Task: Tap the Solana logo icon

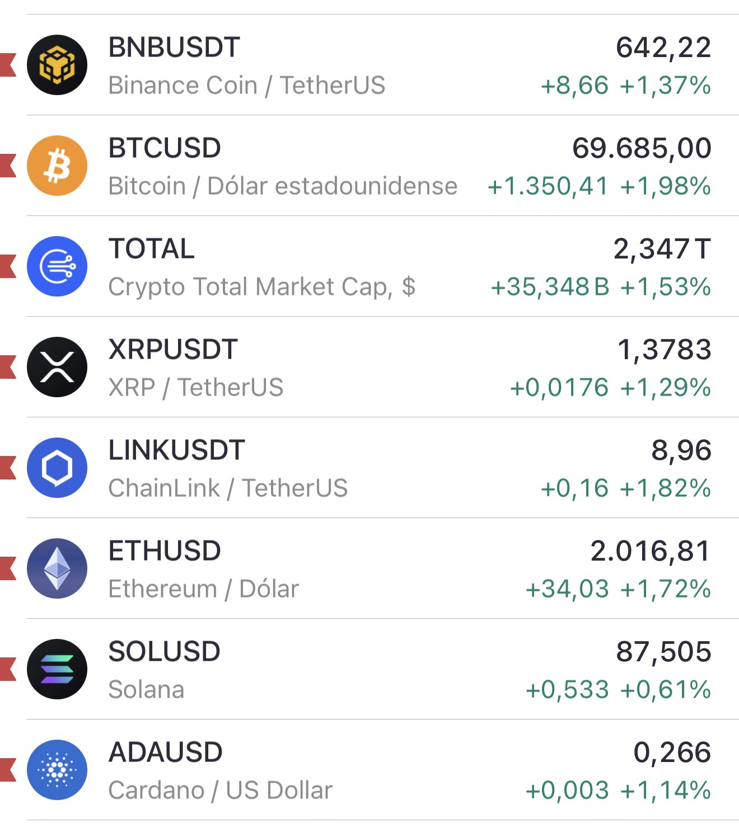Action: click(57, 669)
